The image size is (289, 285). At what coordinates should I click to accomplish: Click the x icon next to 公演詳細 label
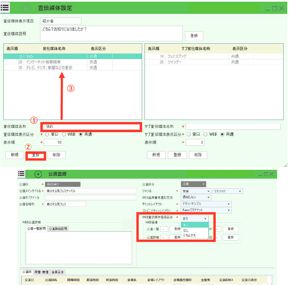(163, 238)
